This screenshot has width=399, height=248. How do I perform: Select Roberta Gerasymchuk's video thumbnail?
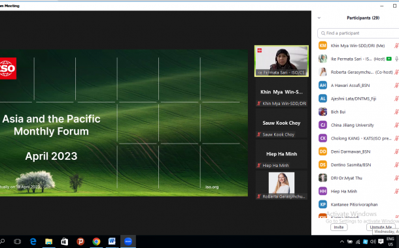[x=281, y=185]
